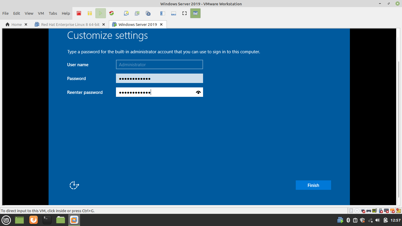The image size is (402, 226).
Task: Click the battery power tray icon
Action: (386, 220)
